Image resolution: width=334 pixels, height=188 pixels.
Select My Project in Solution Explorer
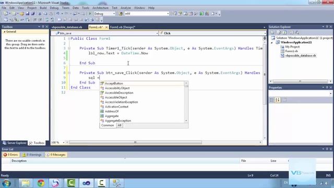pos(292,46)
